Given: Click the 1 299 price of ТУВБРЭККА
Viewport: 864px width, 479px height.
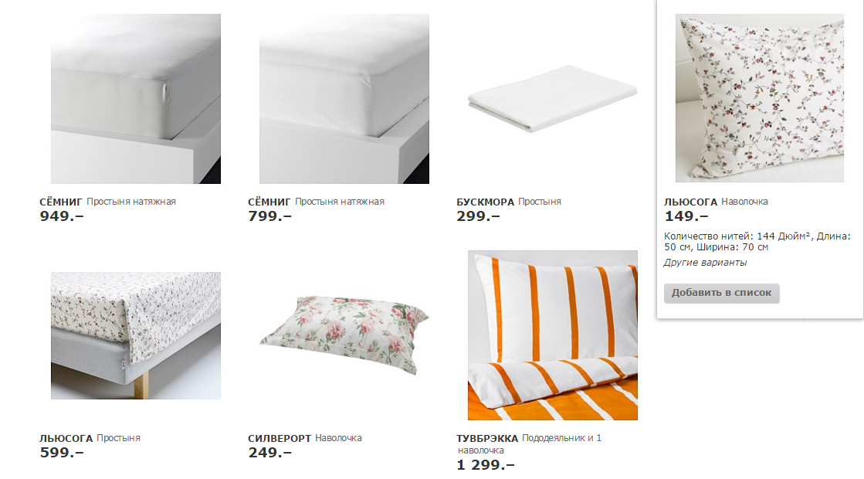Looking at the screenshot, I should coord(486,464).
